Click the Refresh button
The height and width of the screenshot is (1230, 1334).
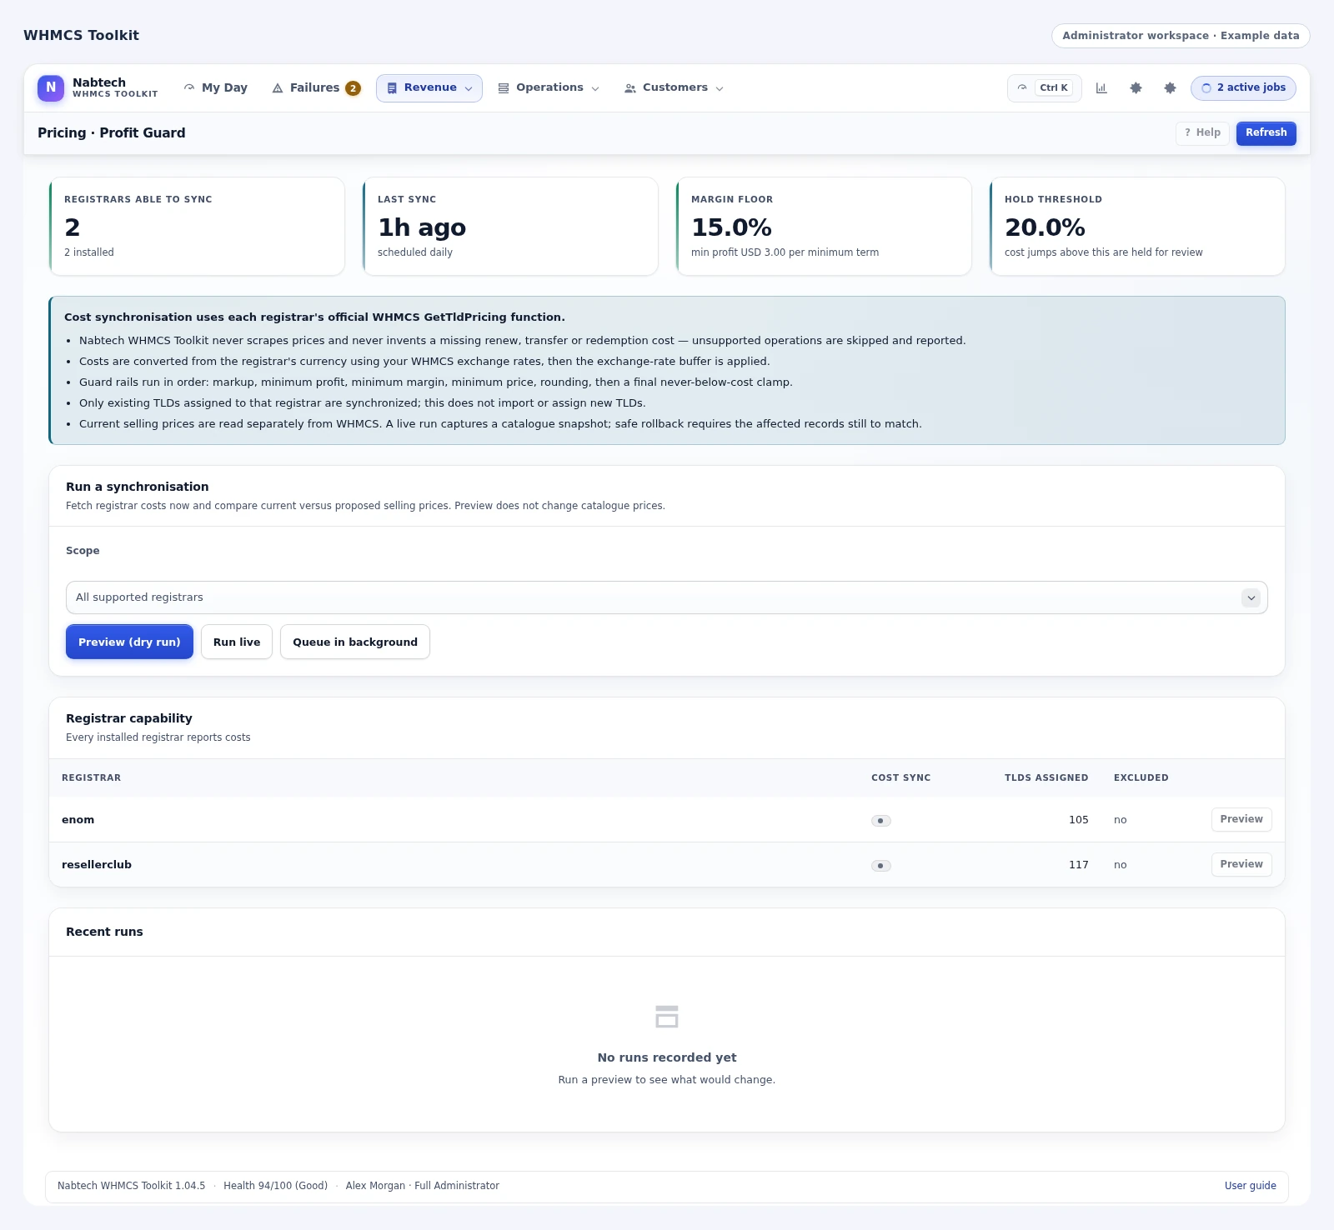1266,133
